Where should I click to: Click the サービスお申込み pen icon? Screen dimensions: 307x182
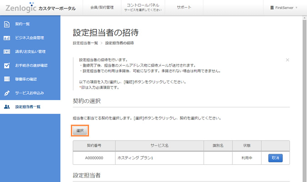[7, 93]
